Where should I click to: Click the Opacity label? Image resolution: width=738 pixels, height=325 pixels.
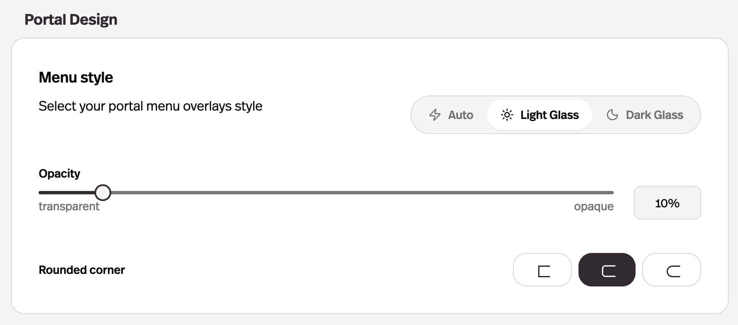[59, 174]
